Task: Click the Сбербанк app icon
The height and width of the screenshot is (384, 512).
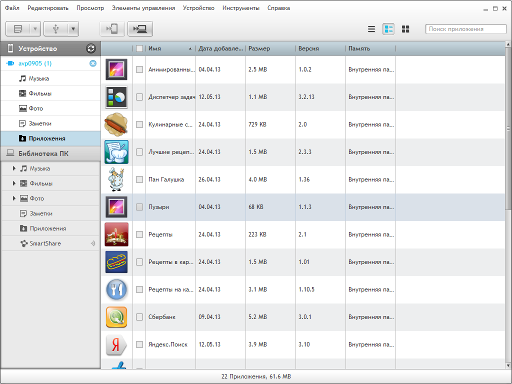Action: coord(116,317)
